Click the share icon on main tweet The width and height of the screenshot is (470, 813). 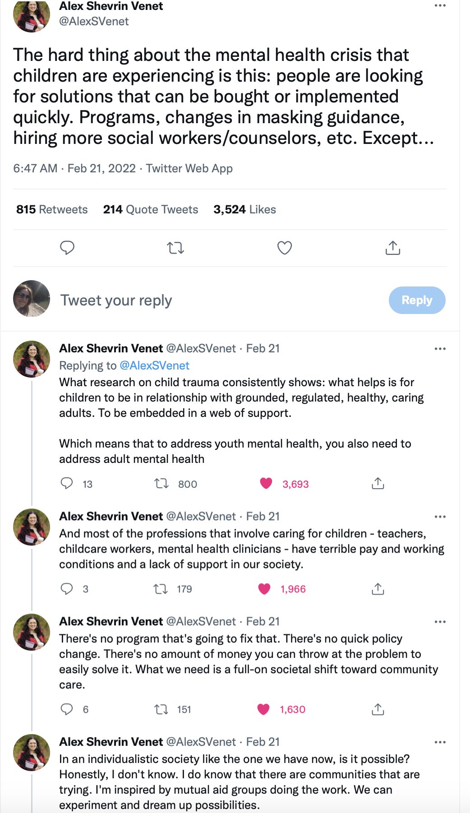392,248
